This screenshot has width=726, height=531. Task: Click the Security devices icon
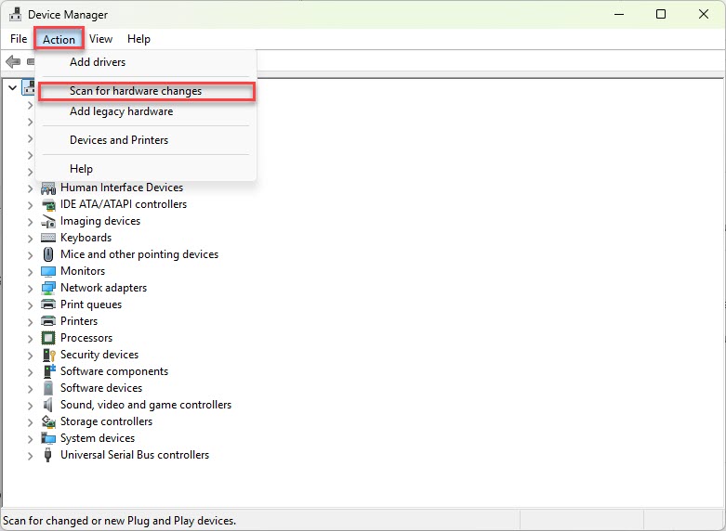coord(49,355)
